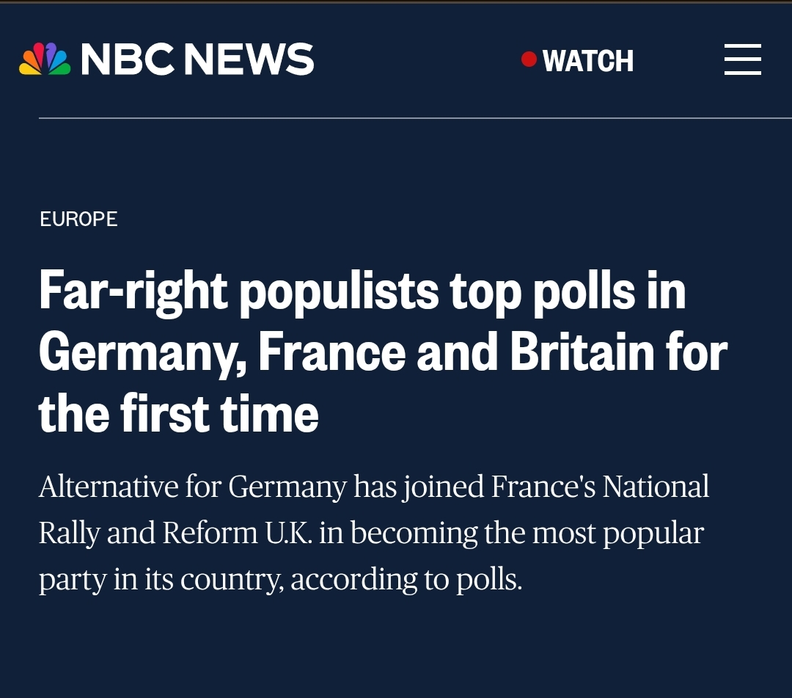Click the red live dot beside WATCH
The image size is (792, 698).
[x=529, y=59]
